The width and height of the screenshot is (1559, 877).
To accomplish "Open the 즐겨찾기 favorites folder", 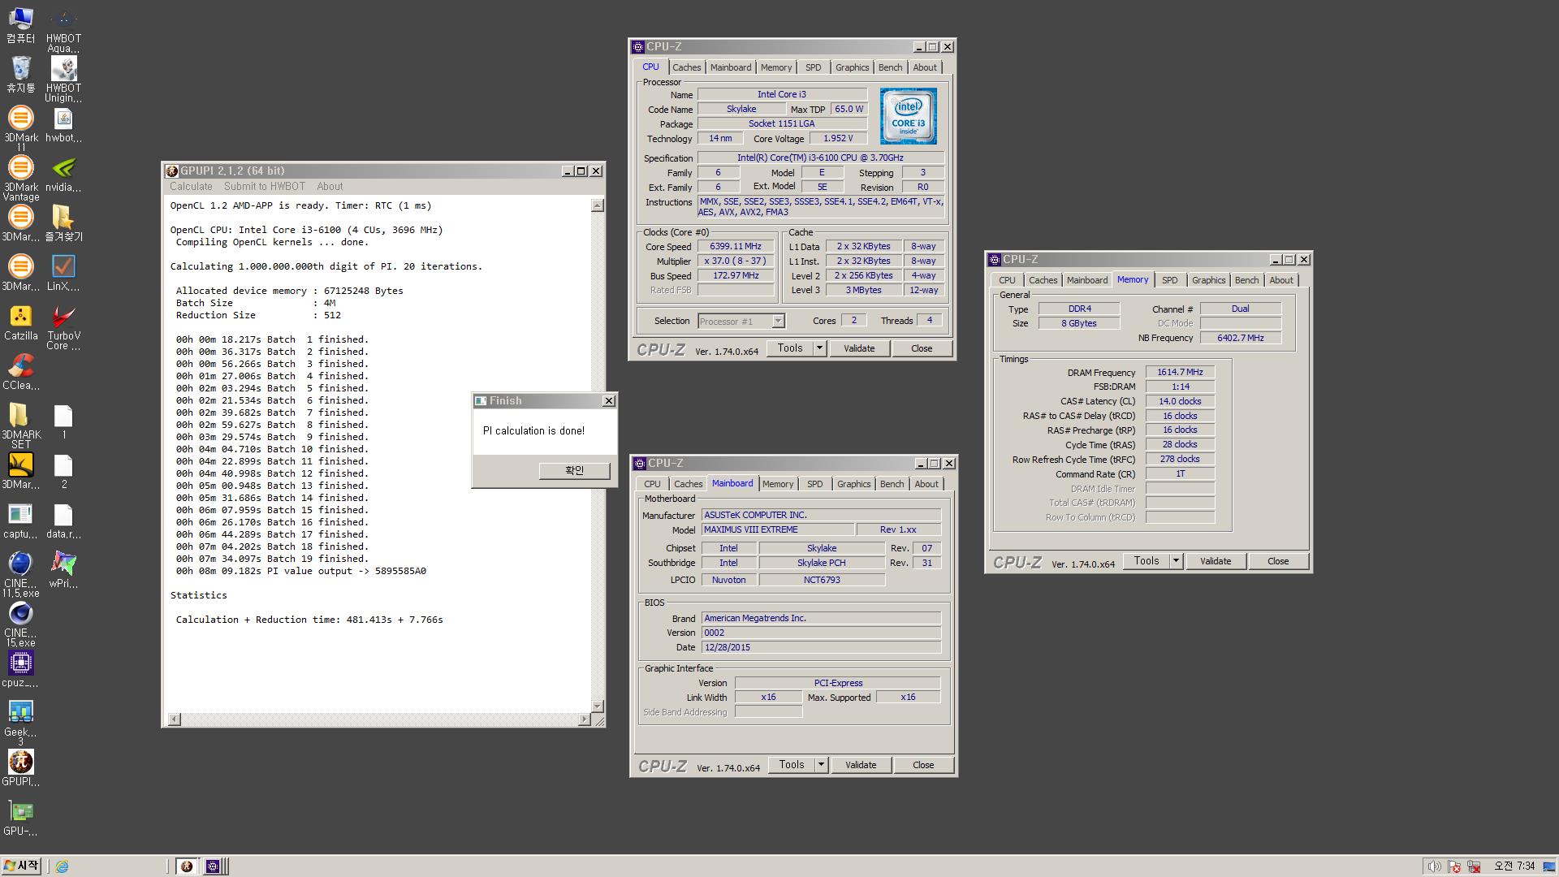I will click(x=63, y=223).
